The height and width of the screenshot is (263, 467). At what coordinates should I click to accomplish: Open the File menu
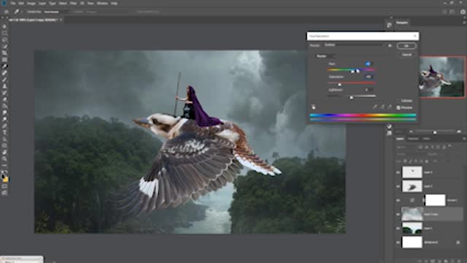pos(13,3)
